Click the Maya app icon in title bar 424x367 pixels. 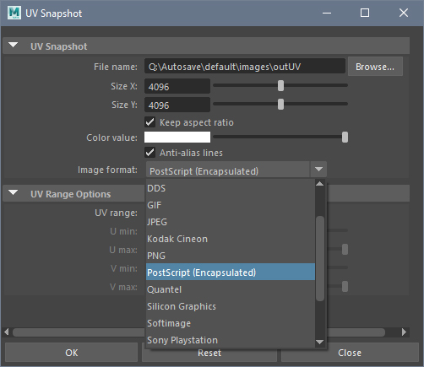pos(14,13)
